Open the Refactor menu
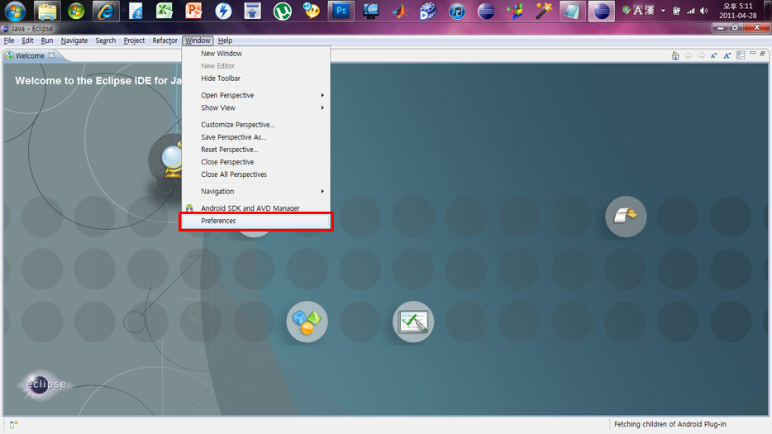Image resolution: width=772 pixels, height=434 pixels. (165, 41)
